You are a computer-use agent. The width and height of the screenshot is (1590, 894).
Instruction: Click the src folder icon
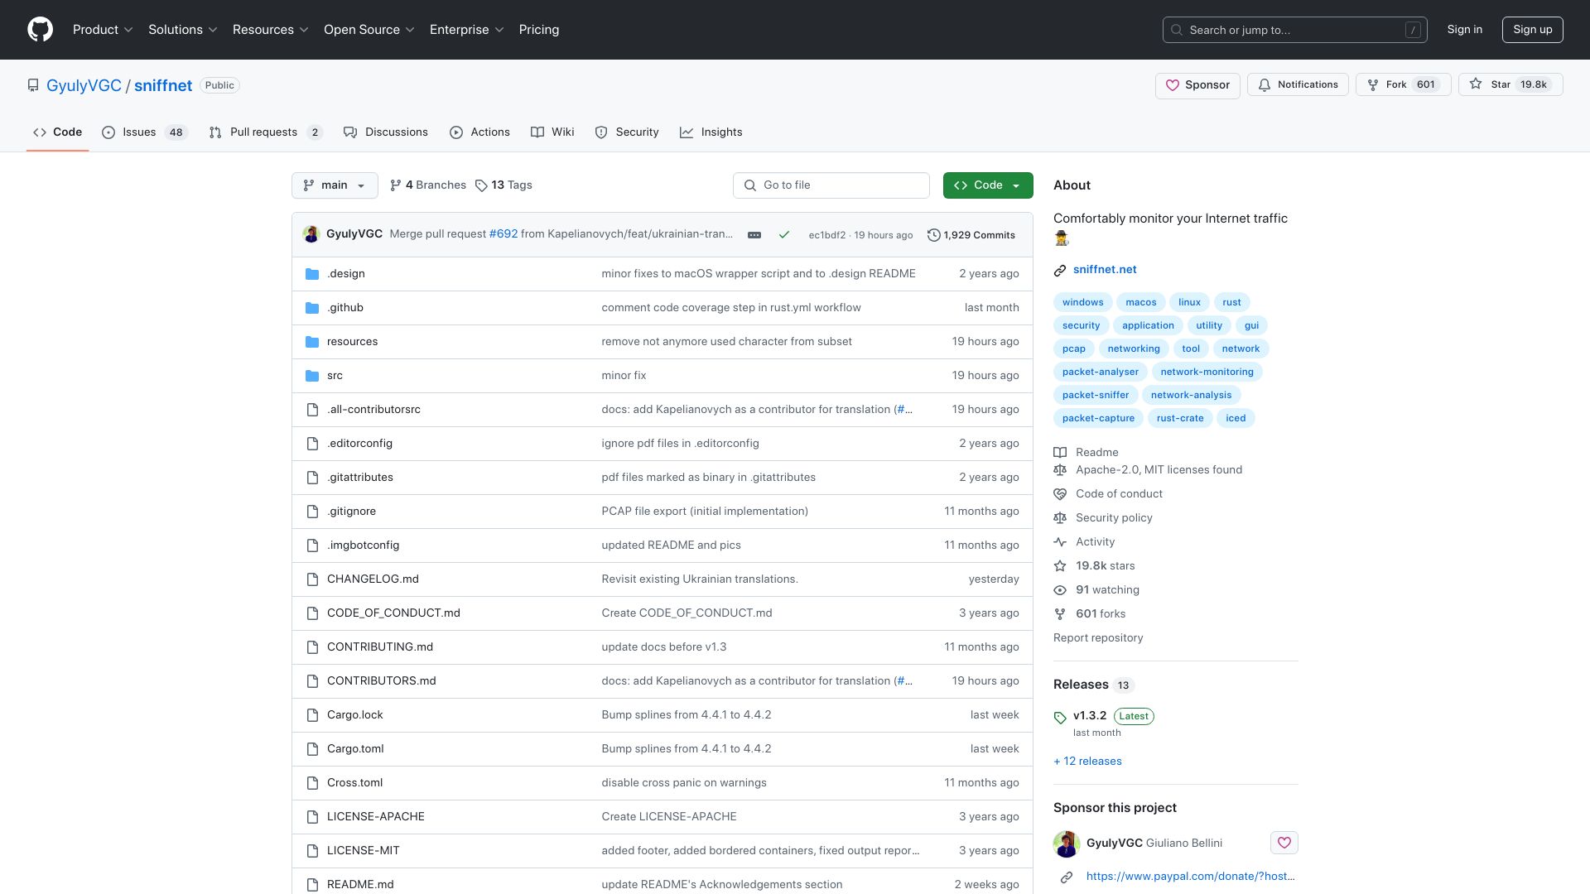coord(312,376)
